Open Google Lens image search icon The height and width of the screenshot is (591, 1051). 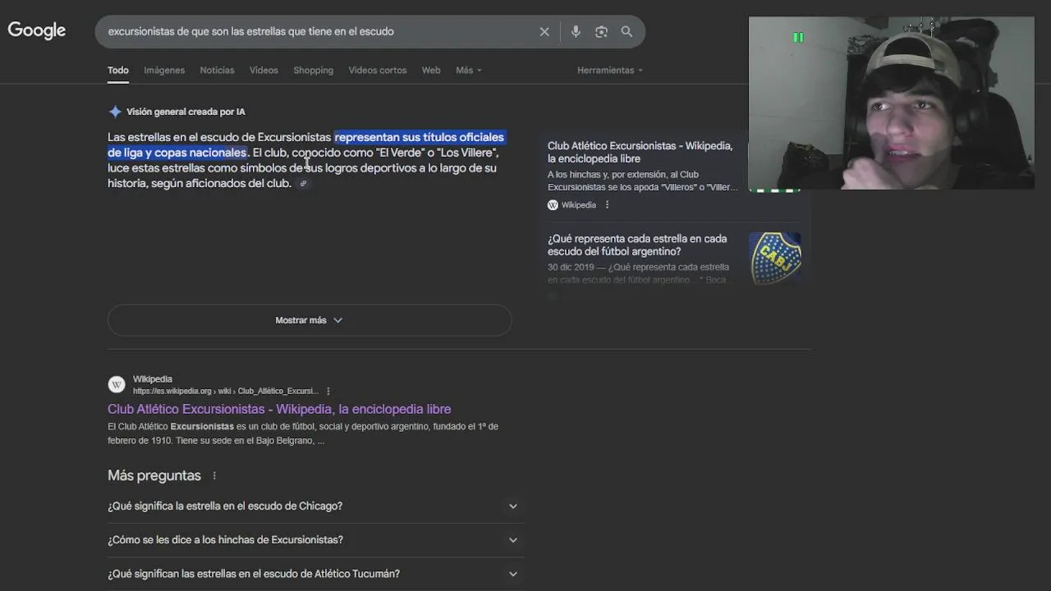point(601,31)
